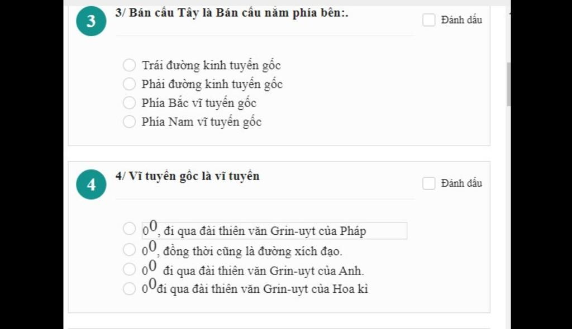Tick the "Đánh dấu" checkbox for question 3
The width and height of the screenshot is (572, 329).
(428, 20)
